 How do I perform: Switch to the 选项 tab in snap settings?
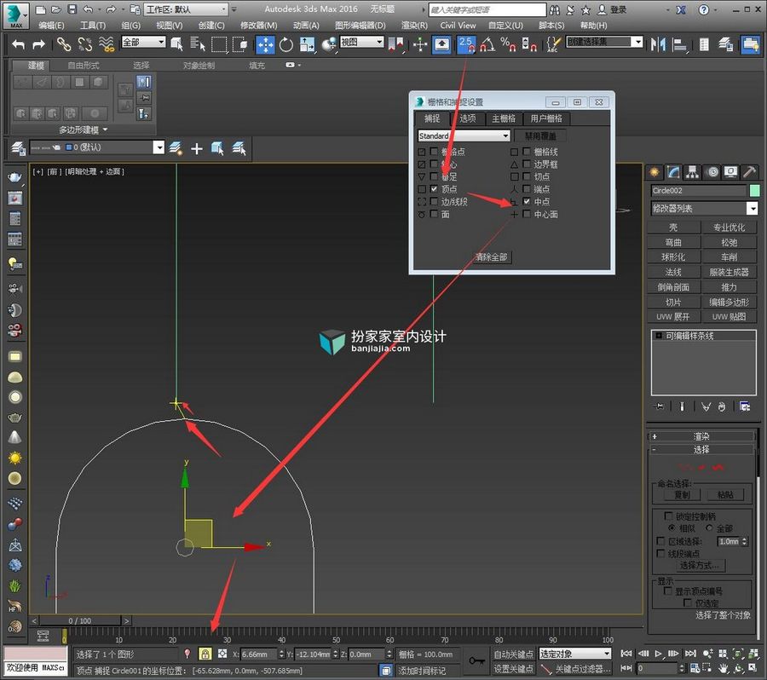(x=468, y=118)
